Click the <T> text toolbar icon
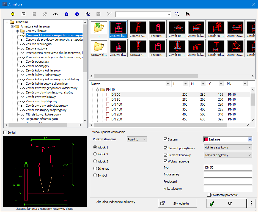 (56, 14)
